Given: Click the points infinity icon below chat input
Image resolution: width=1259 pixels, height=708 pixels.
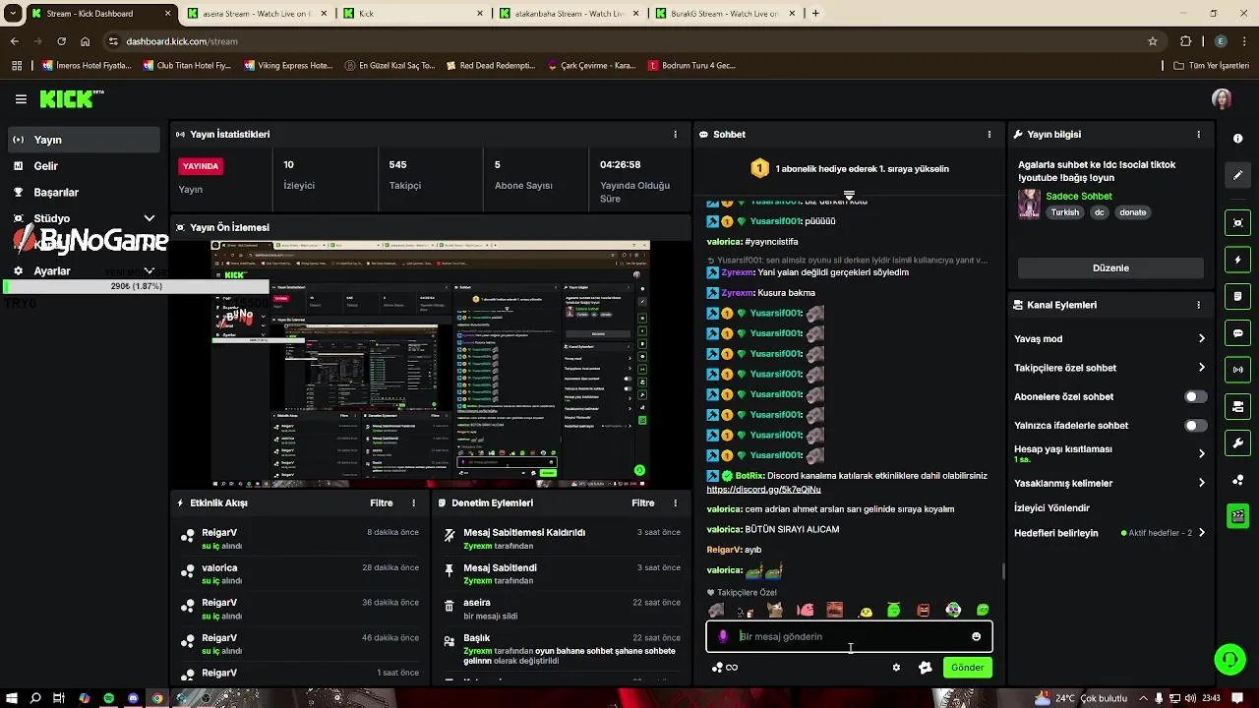Looking at the screenshot, I should pos(725,668).
